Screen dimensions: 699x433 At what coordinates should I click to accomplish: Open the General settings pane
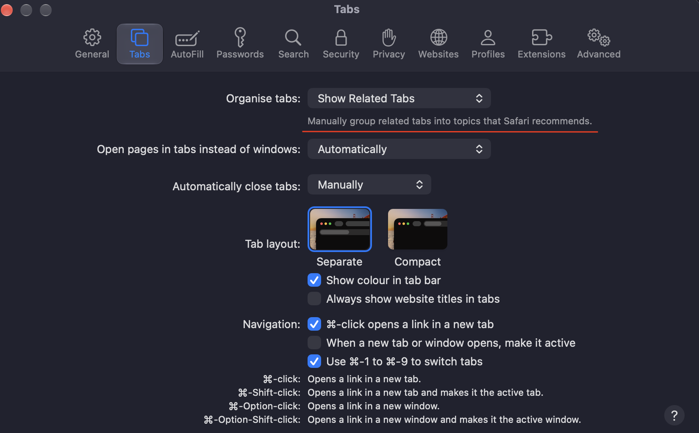92,44
